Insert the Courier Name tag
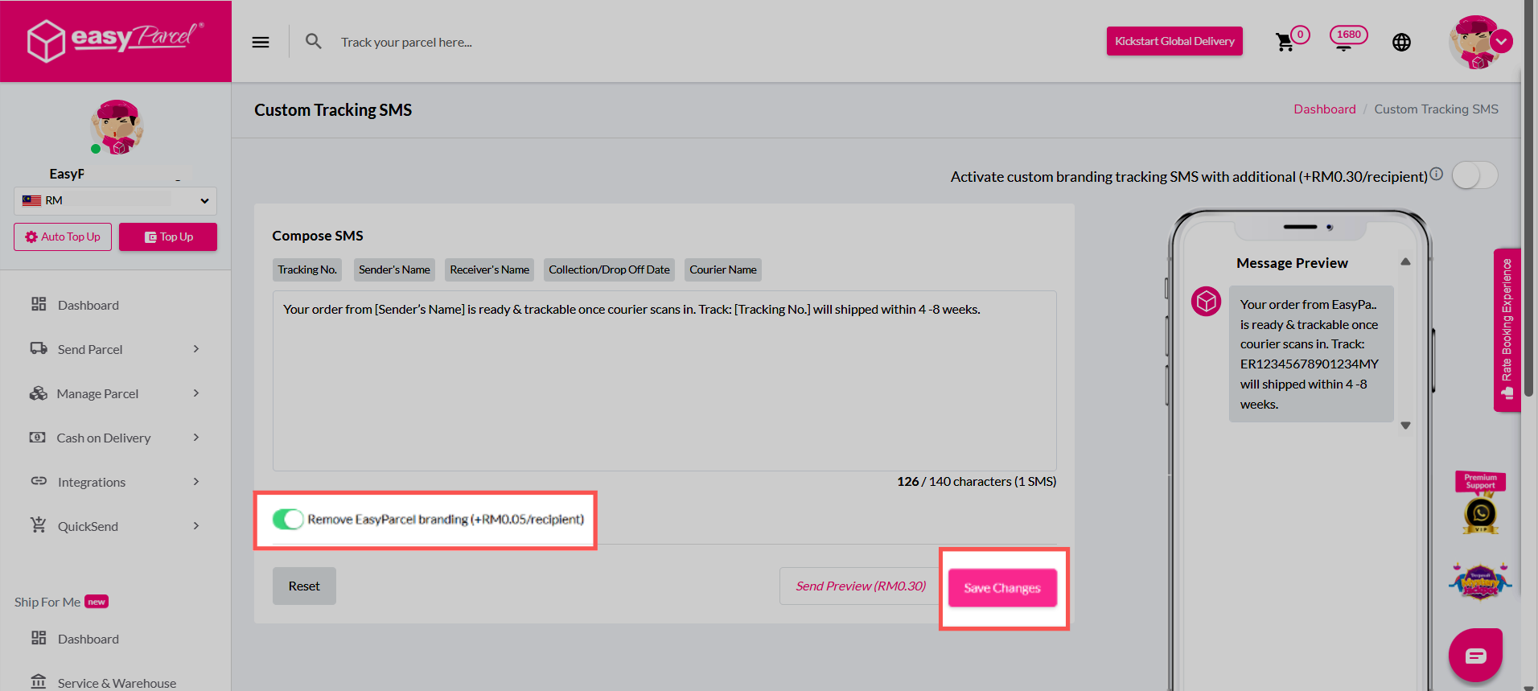Screen dimensions: 1538x691 (723, 269)
